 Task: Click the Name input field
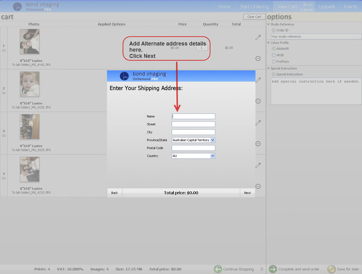(193, 117)
